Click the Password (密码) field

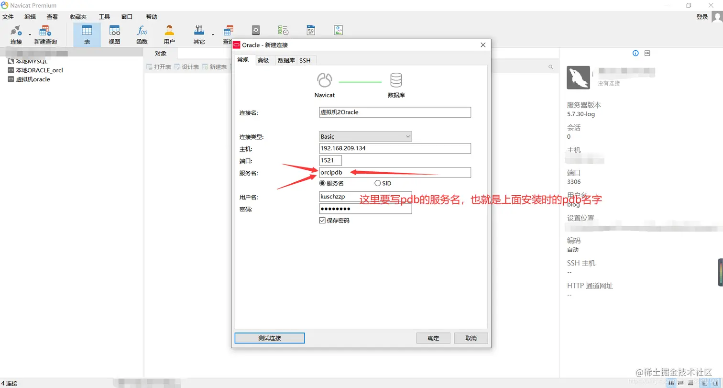[365, 209]
